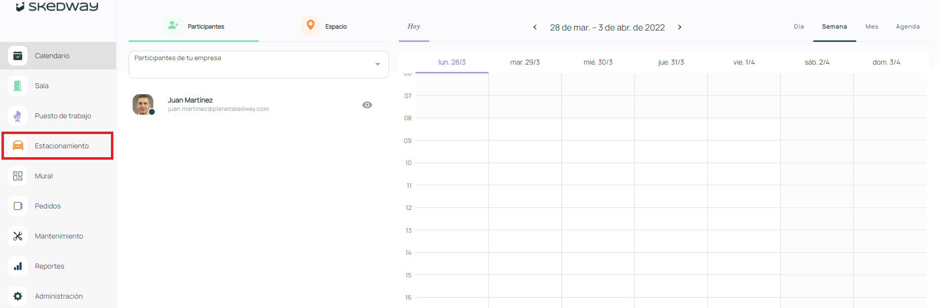Image resolution: width=940 pixels, height=308 pixels.
Task: Switch to the Participantes tab
Action: tap(194, 26)
